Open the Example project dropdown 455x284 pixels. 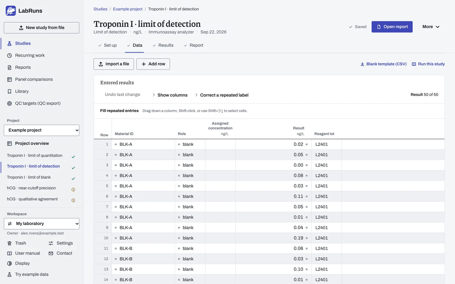[41, 130]
